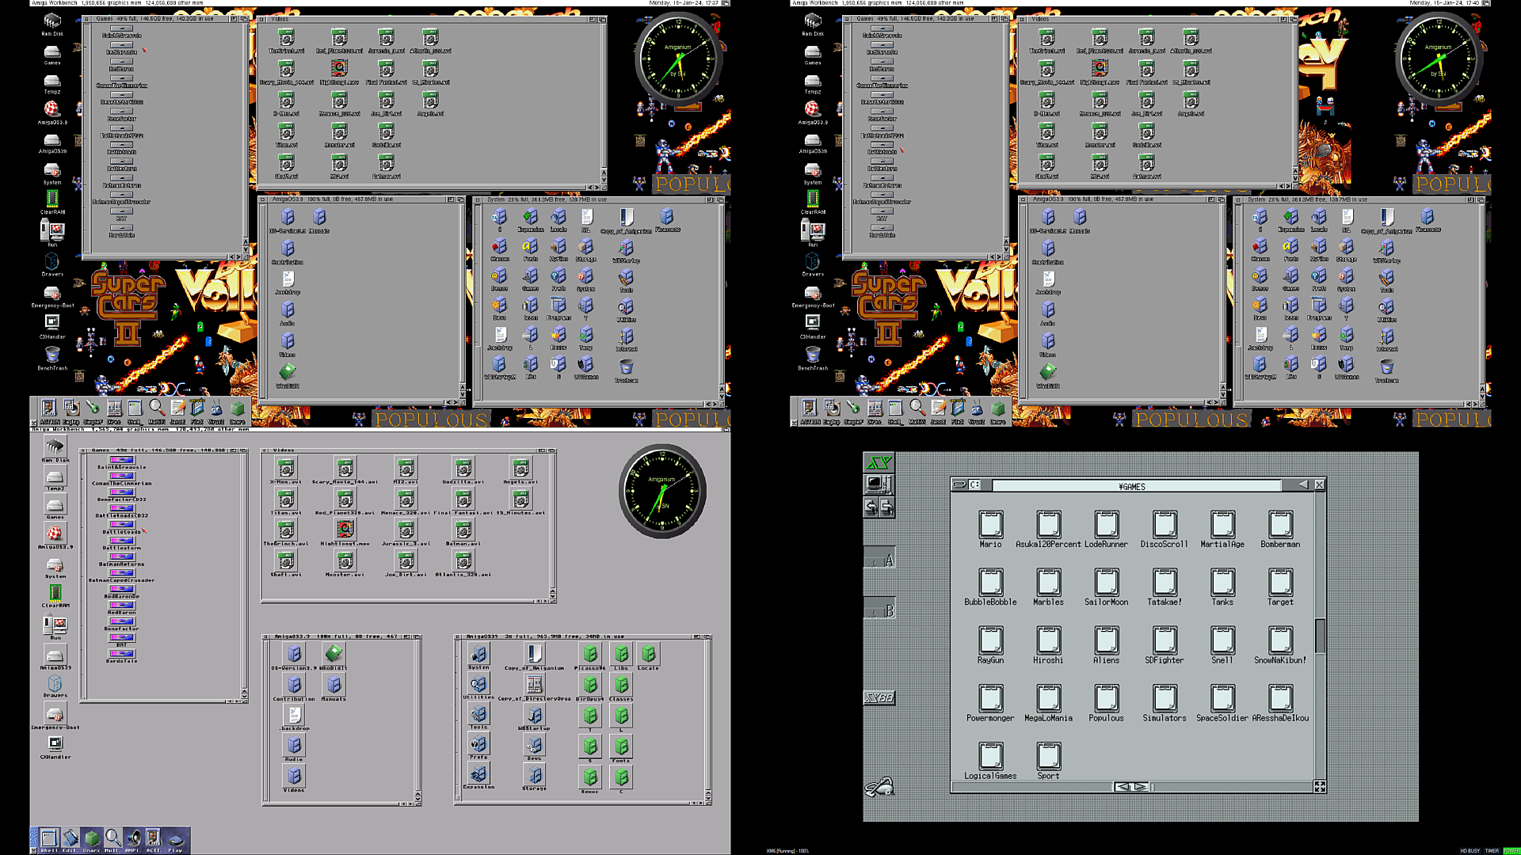Image resolution: width=1521 pixels, height=855 pixels.
Task: Open the AMPl speaker icon in dock
Action: coord(132,838)
